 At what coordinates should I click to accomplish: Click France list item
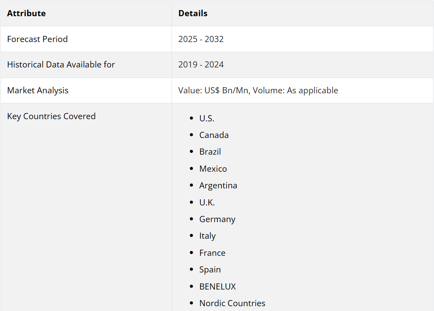(x=212, y=253)
